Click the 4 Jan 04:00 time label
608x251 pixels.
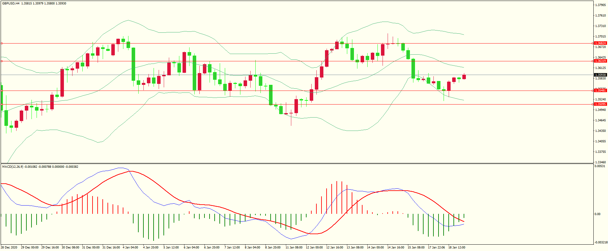coord(130,248)
